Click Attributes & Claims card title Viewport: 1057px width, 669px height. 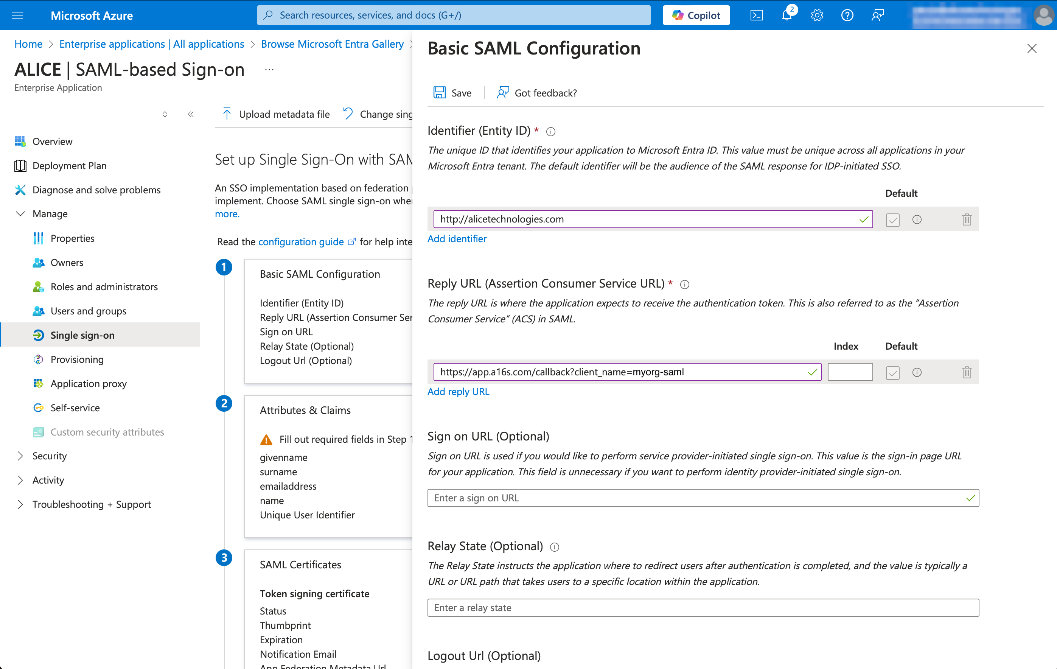tap(305, 410)
